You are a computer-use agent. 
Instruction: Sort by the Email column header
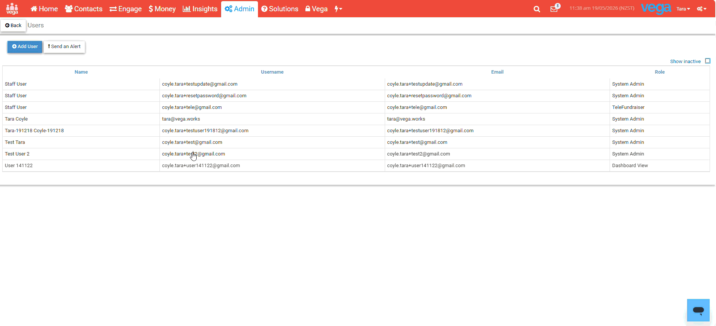tap(497, 72)
